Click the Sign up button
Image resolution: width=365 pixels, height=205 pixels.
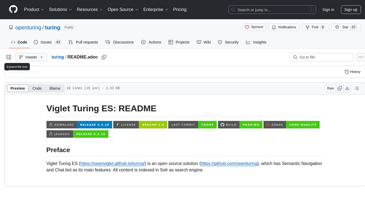[x=351, y=10]
